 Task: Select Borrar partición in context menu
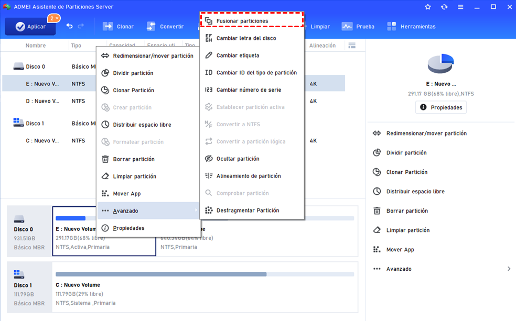148,159
